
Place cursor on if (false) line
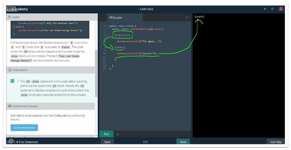click(x=122, y=35)
